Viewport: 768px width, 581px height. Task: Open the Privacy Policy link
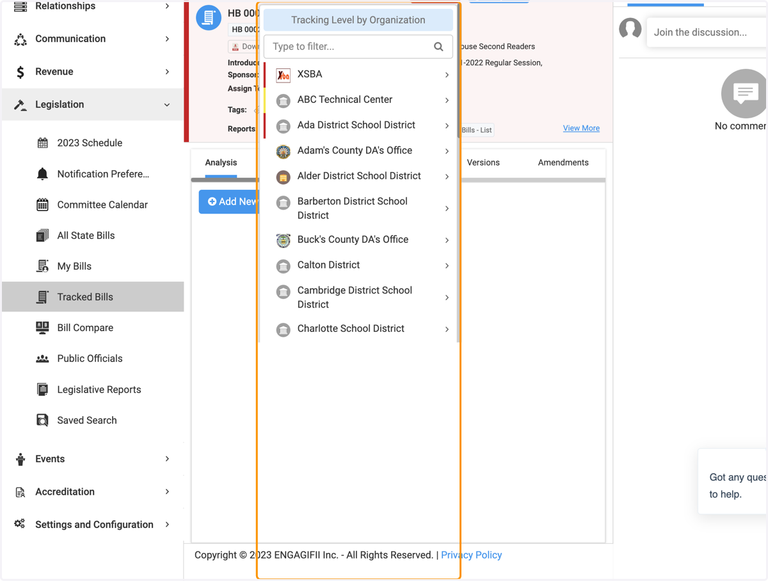[471, 555]
